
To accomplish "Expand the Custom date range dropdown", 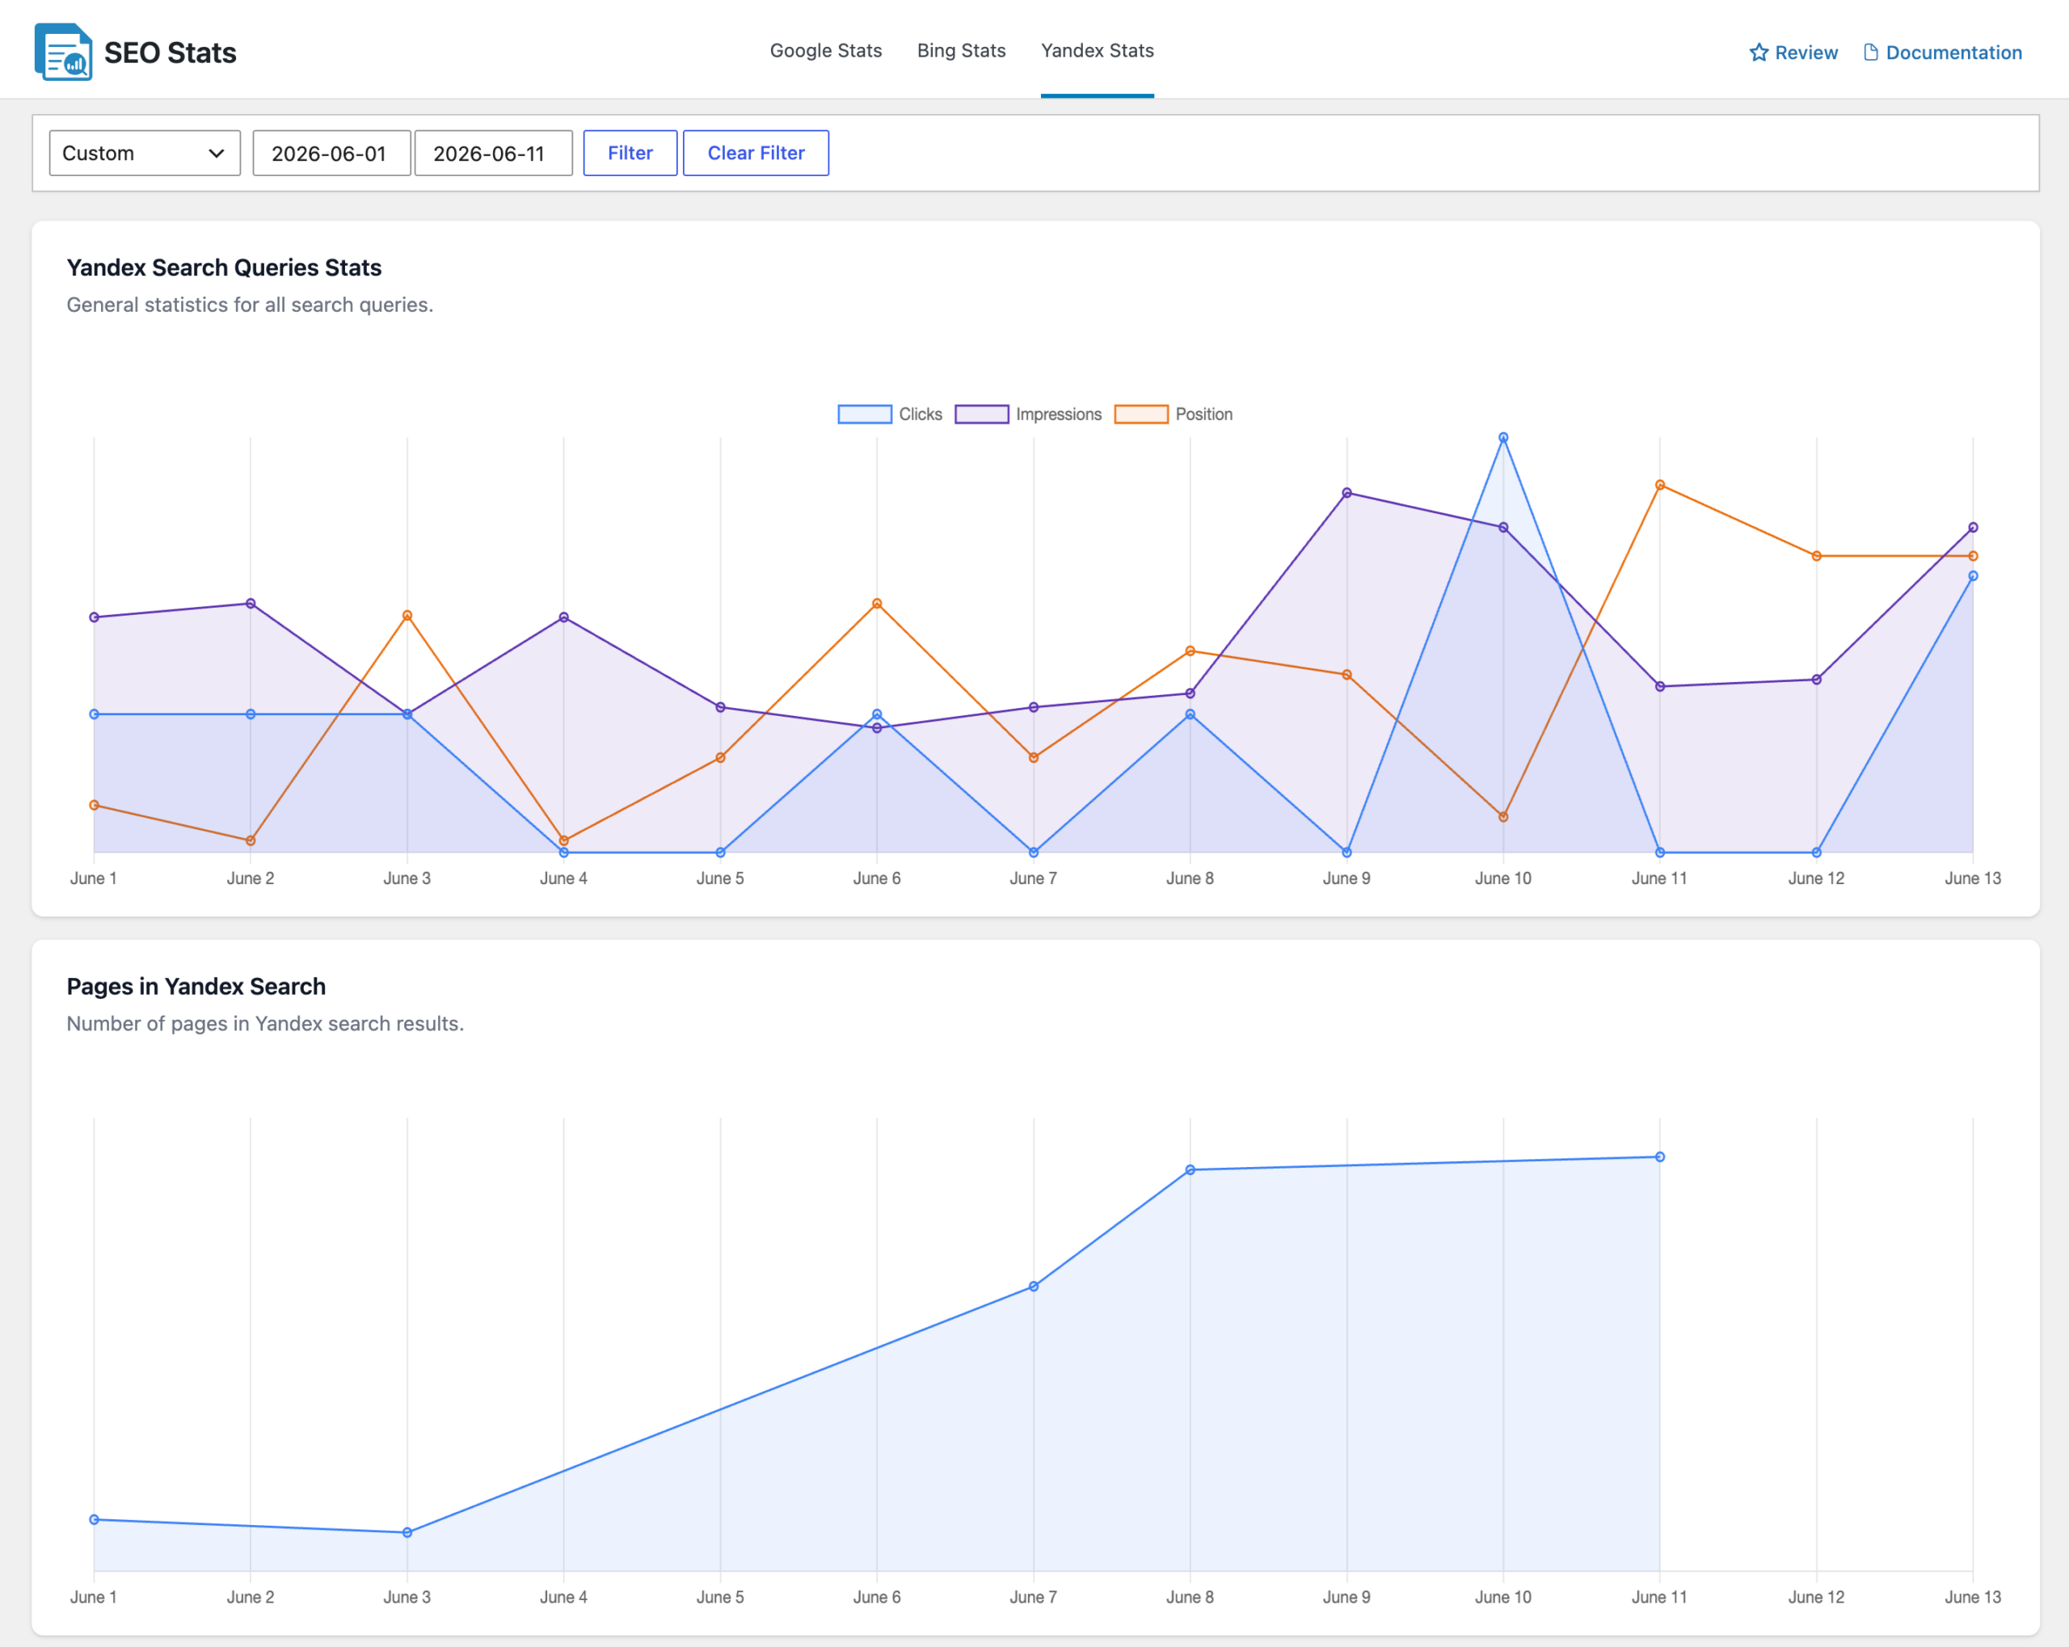I will (145, 153).
